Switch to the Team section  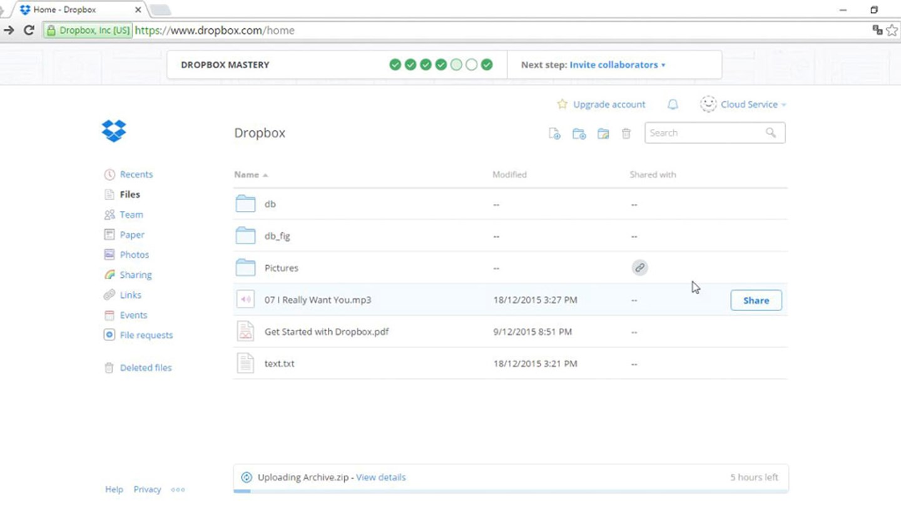click(131, 214)
